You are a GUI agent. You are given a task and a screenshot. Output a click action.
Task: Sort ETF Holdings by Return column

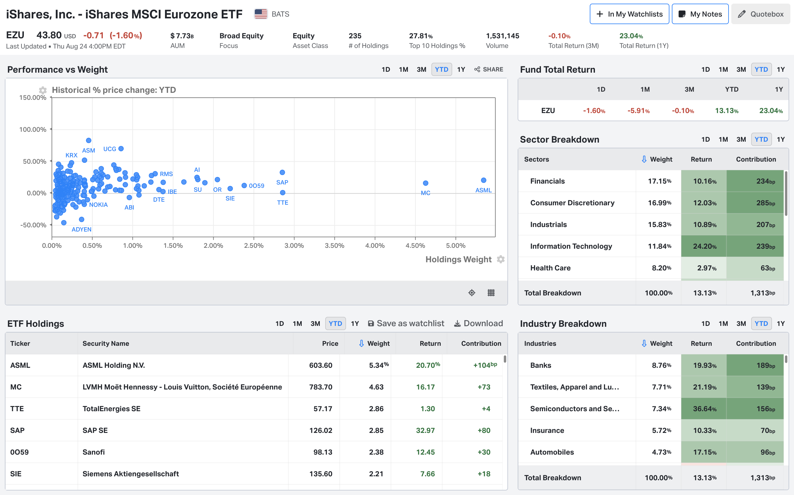[430, 343]
